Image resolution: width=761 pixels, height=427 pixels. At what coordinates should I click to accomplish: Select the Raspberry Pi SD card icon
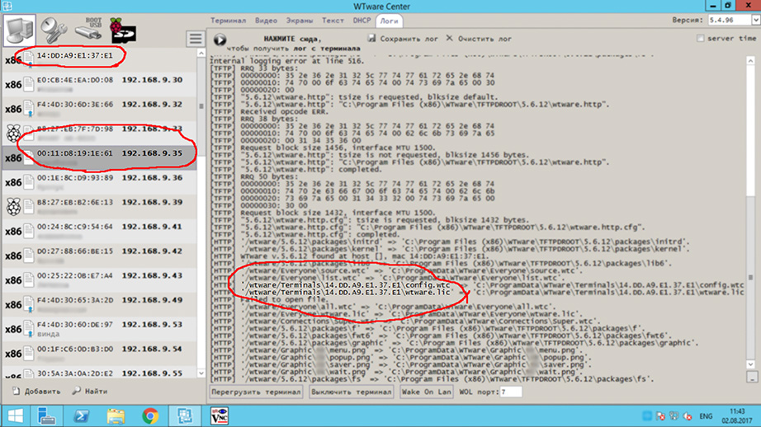122,31
